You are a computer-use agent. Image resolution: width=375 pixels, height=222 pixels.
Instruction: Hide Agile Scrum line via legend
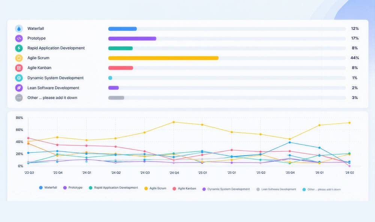pos(155,188)
